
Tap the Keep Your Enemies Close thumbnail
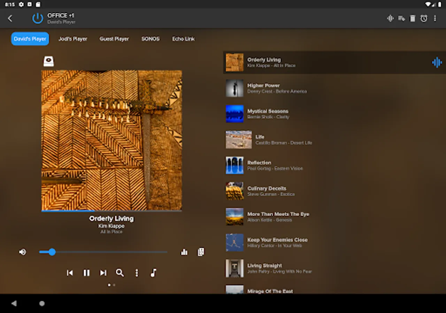tap(234, 243)
